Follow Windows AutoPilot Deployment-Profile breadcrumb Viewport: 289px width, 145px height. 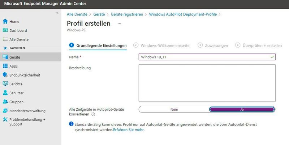183,14
